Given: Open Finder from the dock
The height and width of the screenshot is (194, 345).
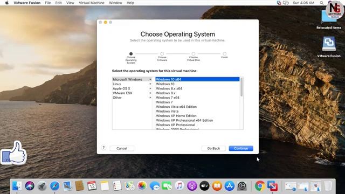Looking at the screenshot, I should click(17, 186).
